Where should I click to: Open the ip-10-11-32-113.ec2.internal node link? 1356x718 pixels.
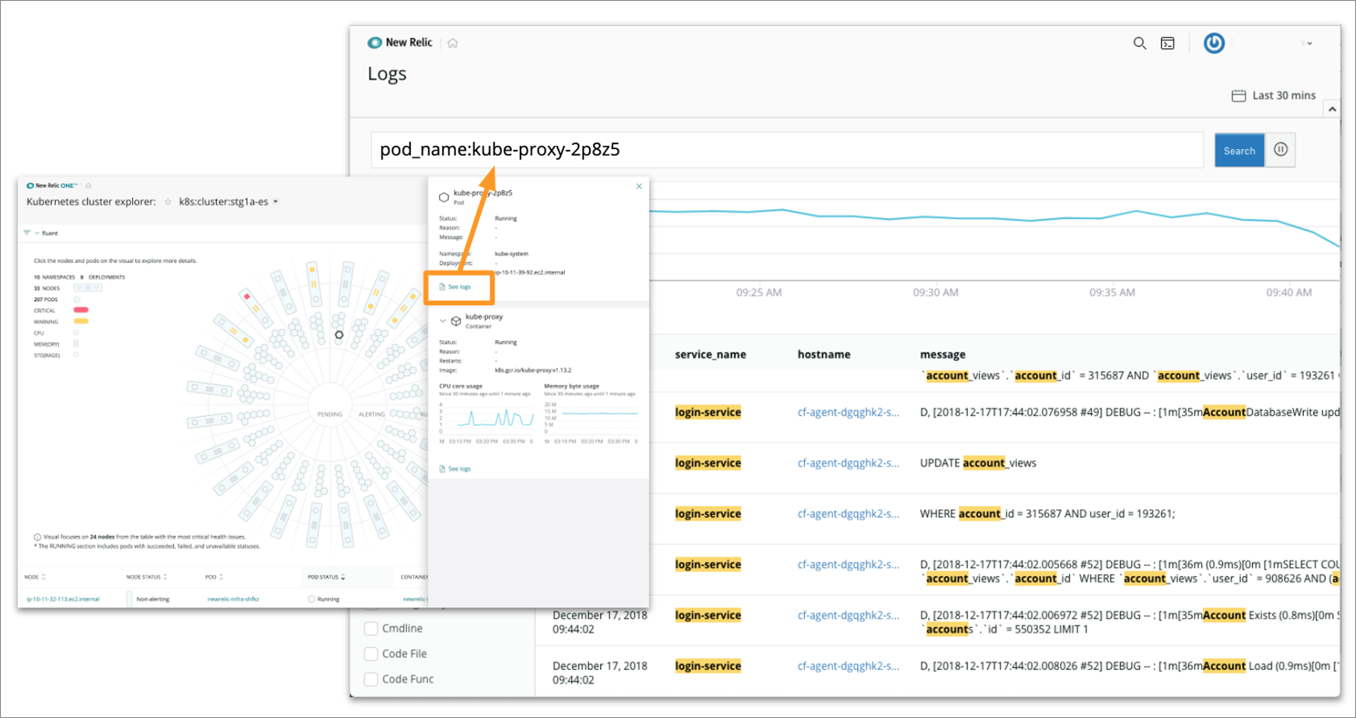[x=63, y=599]
